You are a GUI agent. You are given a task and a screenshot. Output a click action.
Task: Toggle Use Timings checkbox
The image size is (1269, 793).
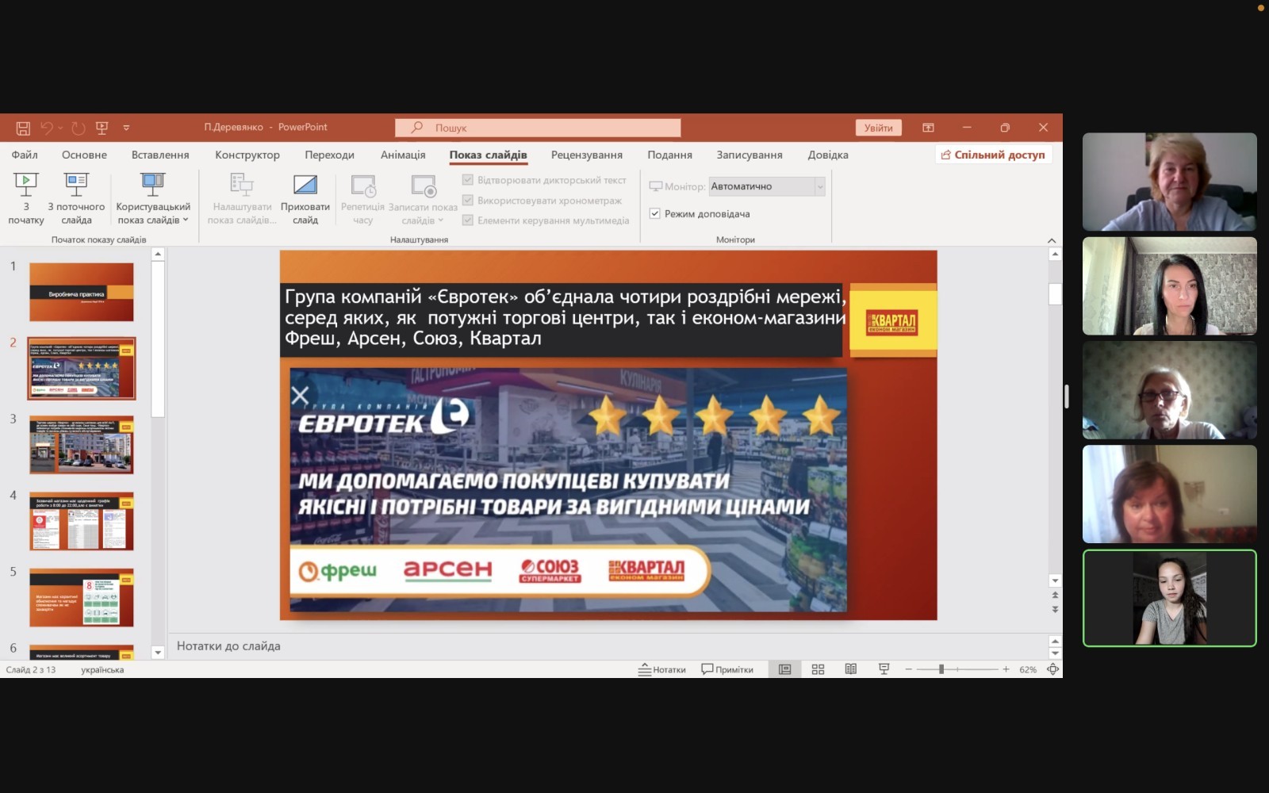[x=468, y=201]
